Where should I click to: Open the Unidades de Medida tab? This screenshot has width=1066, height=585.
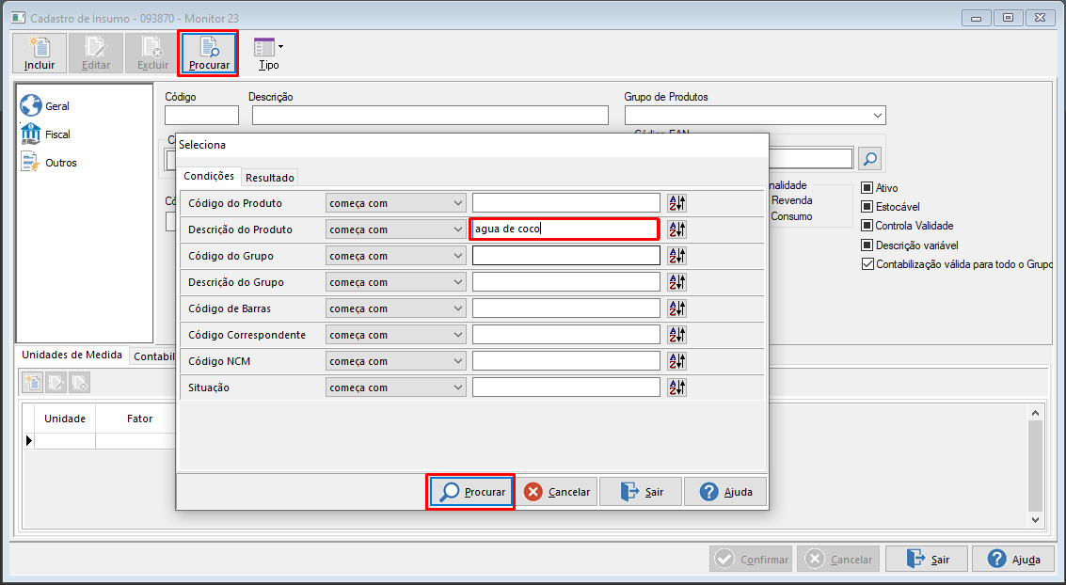[72, 356]
